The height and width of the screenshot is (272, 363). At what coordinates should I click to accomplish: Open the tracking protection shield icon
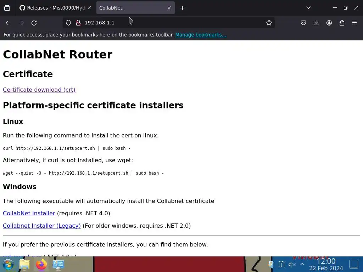[x=68, y=23]
